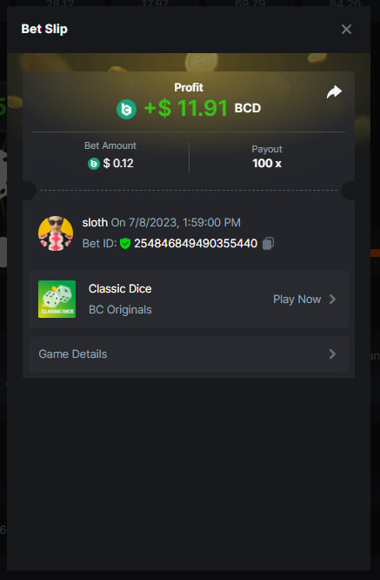Viewport: 380px width, 580px height.
Task: Click the green verified shield icon
Action: (x=125, y=243)
